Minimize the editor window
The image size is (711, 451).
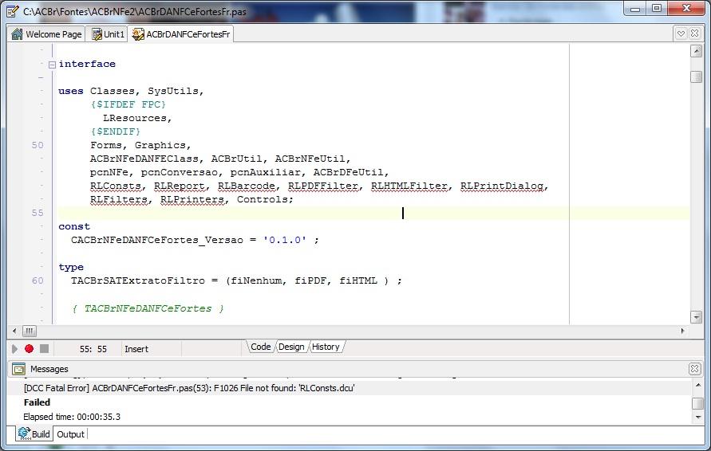[x=635, y=8]
